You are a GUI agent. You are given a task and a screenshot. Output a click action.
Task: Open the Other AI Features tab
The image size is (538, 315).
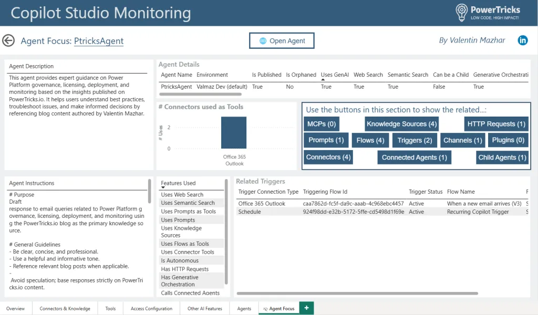coord(205,309)
